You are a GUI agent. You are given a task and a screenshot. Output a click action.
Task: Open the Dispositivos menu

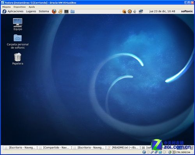(19, 7)
